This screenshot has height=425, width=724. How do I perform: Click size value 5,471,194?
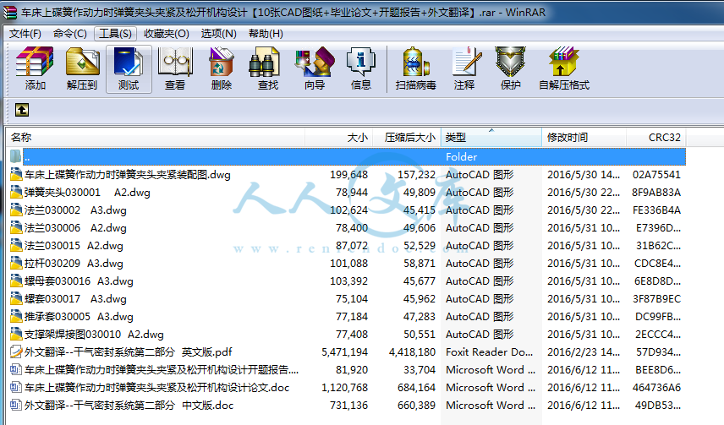345,351
